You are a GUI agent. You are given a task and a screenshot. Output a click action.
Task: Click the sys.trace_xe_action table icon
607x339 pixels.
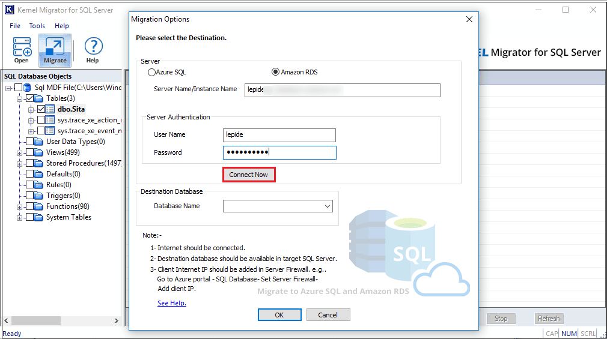50,120
